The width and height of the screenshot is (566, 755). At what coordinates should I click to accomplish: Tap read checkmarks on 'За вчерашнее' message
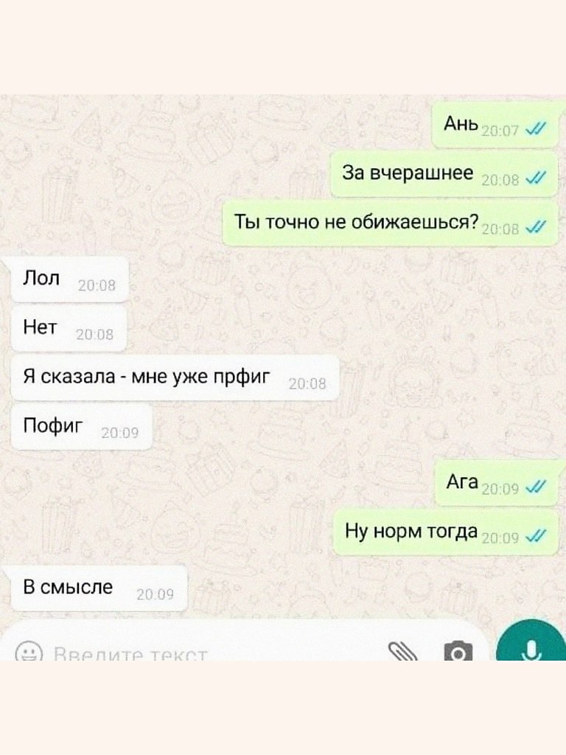[x=536, y=178]
